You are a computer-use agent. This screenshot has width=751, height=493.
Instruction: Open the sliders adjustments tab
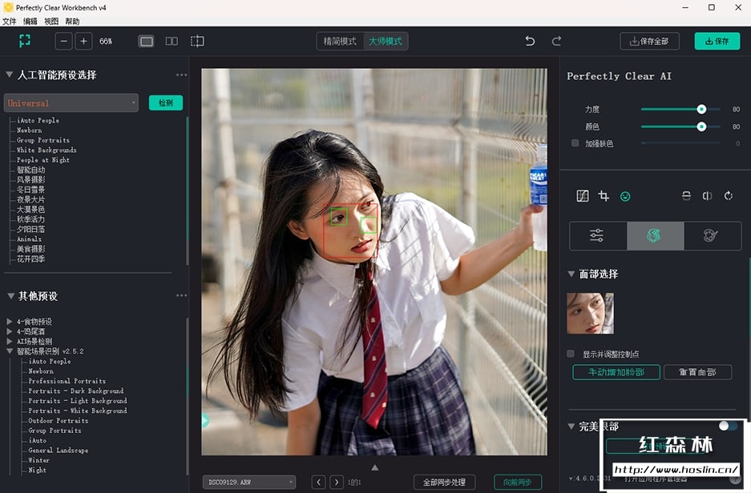click(597, 235)
